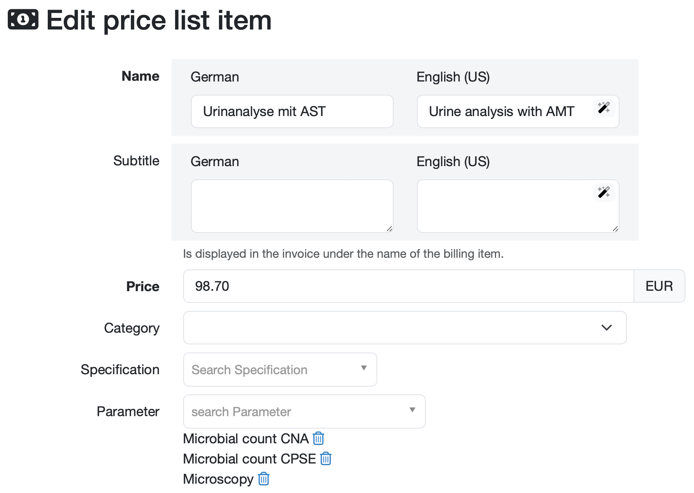Click the German name field containing Urinanalyse mit AST
Viewport: 694px width, 493px height.
pos(292,111)
